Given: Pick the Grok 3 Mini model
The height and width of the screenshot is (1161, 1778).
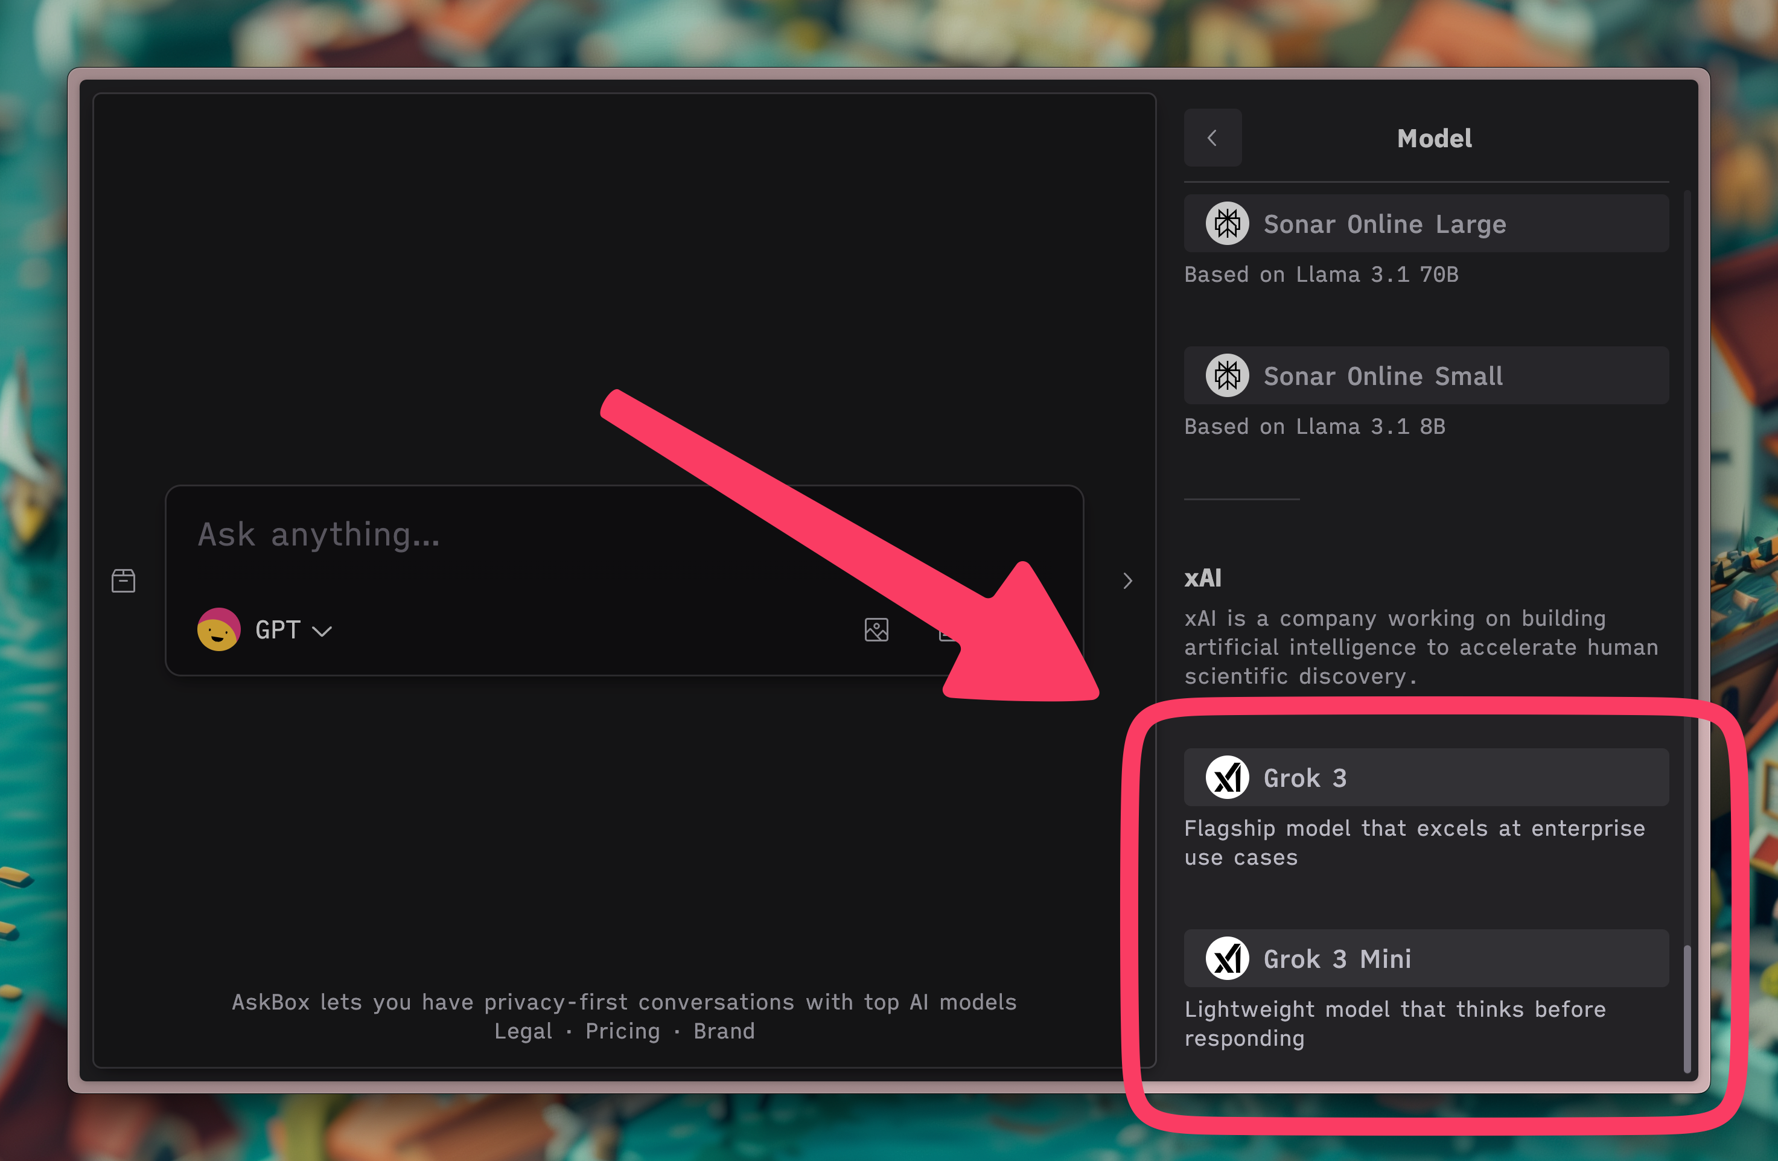Looking at the screenshot, I should coord(1426,958).
